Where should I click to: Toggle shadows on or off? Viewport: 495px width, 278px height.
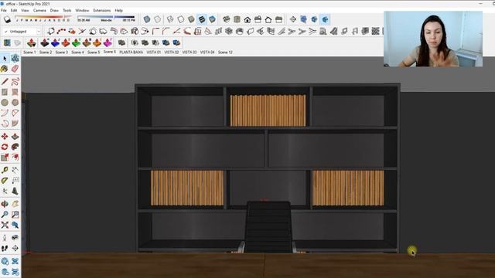click(x=7, y=19)
